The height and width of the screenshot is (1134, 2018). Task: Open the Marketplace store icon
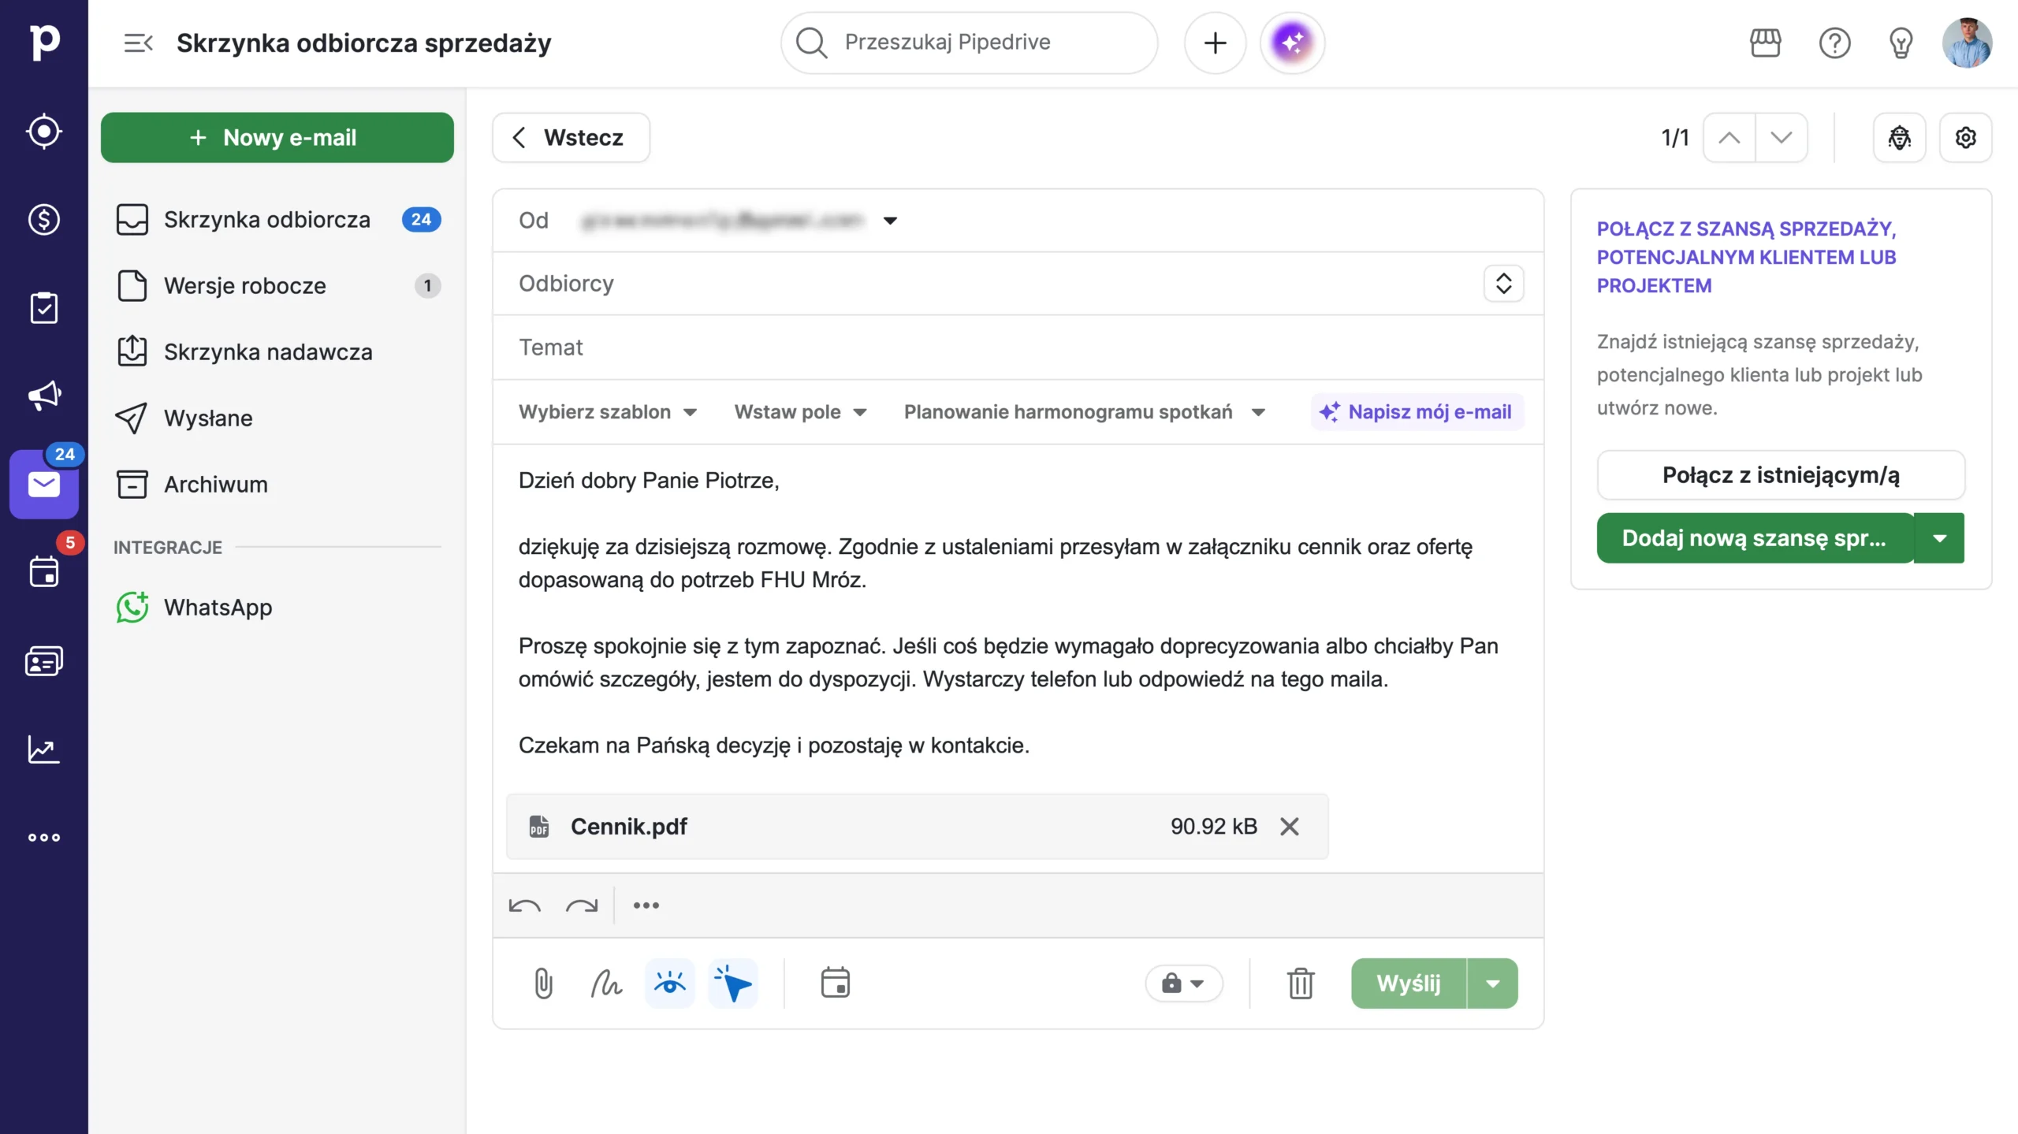point(1766,43)
